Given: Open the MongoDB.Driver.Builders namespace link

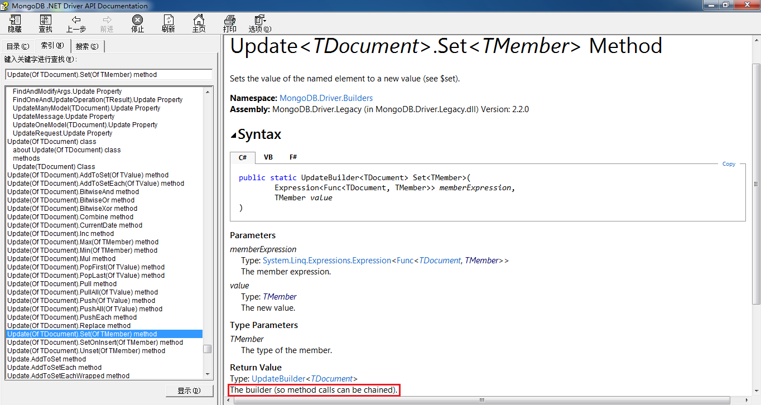Looking at the screenshot, I should click(x=326, y=98).
